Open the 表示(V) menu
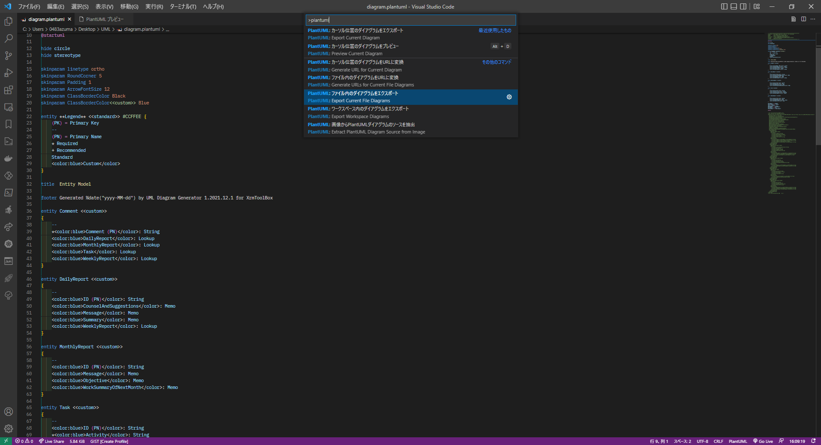 point(104,6)
